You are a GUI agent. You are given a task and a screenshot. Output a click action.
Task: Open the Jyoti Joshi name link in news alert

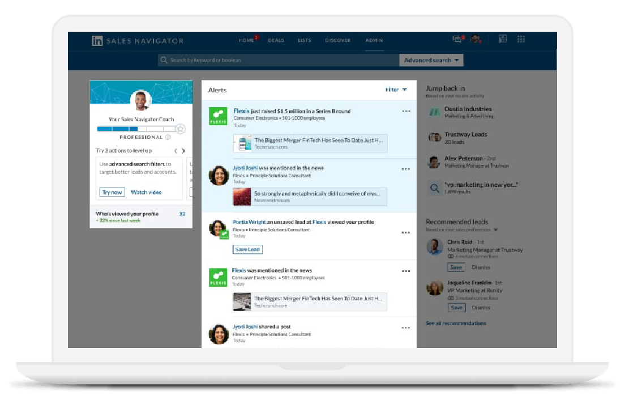245,168
